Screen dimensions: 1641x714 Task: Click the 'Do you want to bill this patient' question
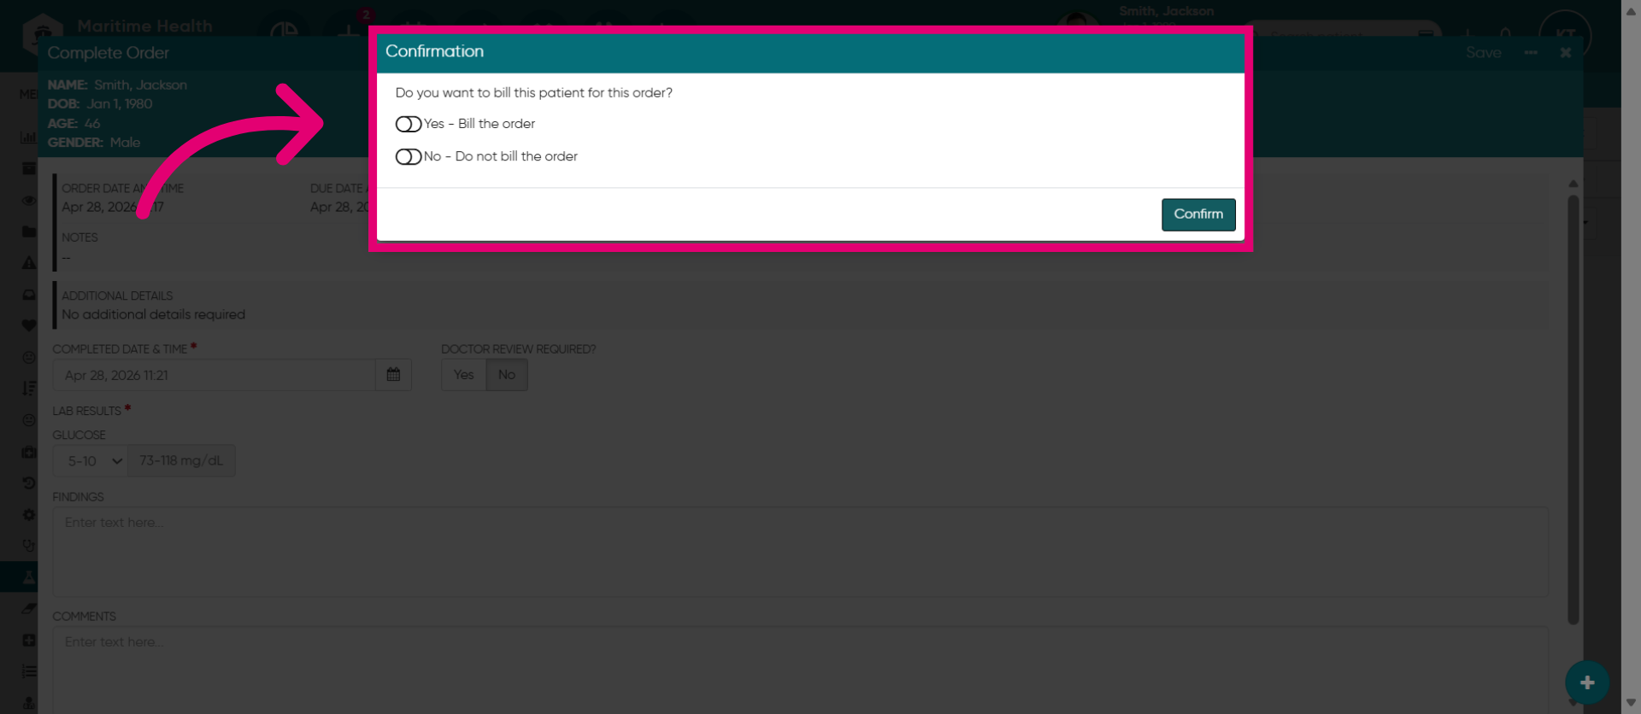coord(533,93)
